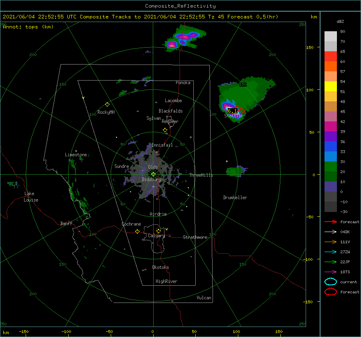This screenshot has height=337, width=361.
Task: Click the Lake Louise label
Action: tap(31, 197)
